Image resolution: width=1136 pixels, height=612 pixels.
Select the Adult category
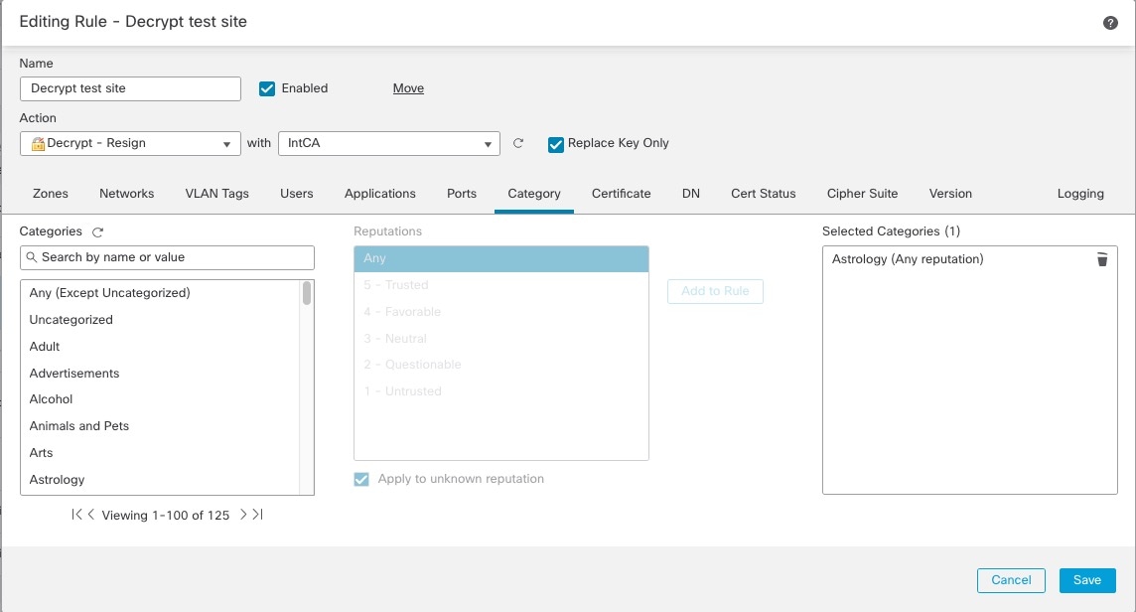tap(160, 347)
